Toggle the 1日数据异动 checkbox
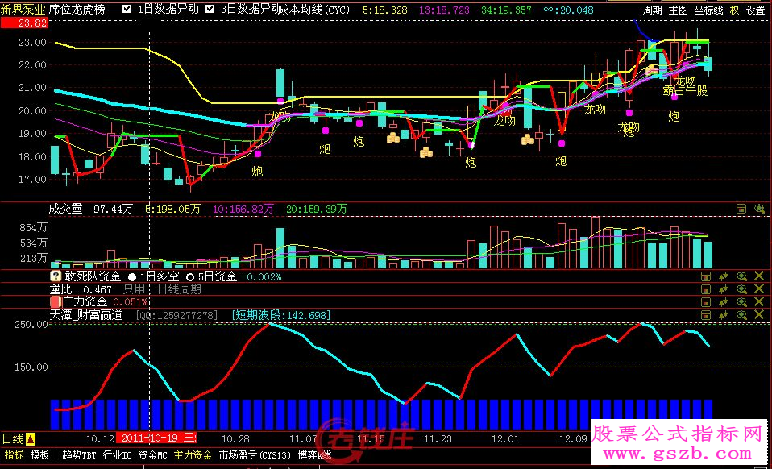Viewport: 772px width, 469px height. (x=127, y=9)
